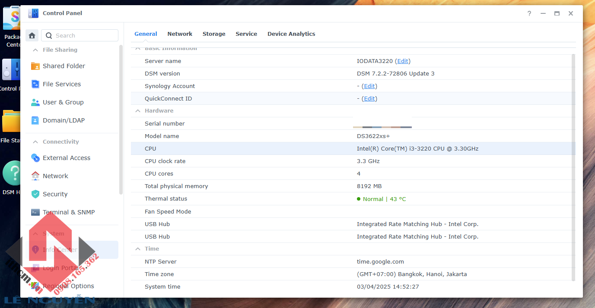Edit the server name IODATA3220
Screen dimensions: 595x308
coord(403,61)
